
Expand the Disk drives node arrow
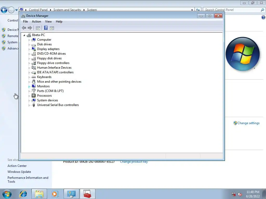[29, 45]
